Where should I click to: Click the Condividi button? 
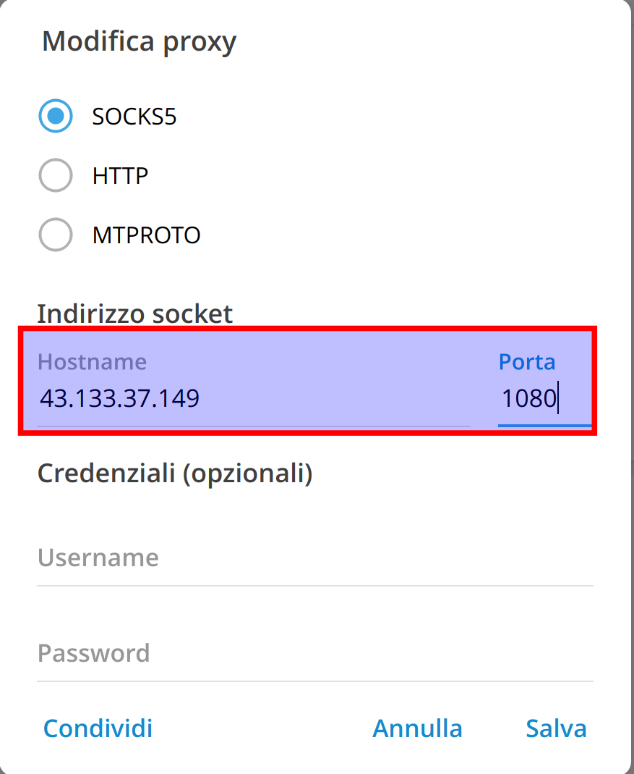click(x=97, y=728)
